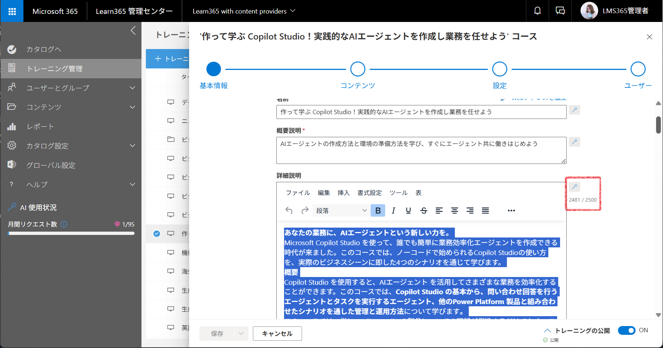
Task: Click the キャンセル button
Action: point(277,333)
